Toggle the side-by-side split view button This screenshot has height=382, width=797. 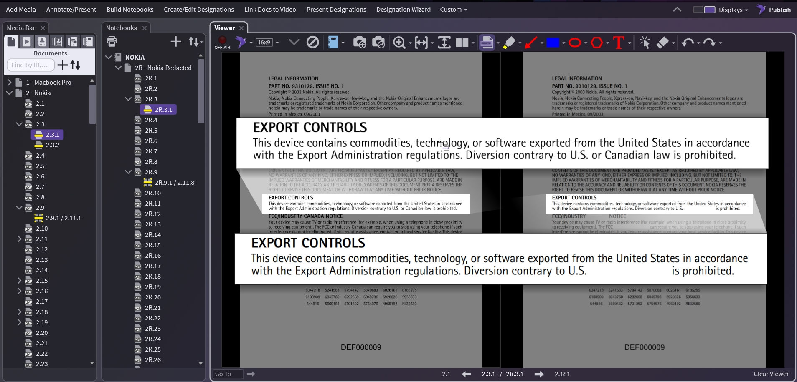462,43
